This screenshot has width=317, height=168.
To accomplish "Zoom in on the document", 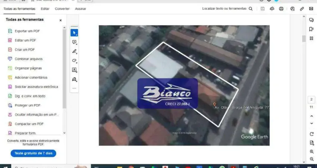I will [311, 152].
